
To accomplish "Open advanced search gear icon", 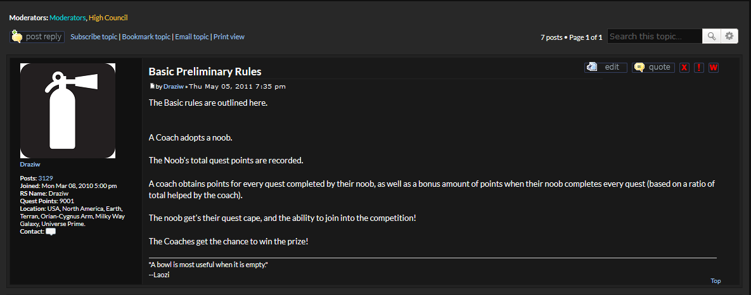I will pyautogui.click(x=729, y=36).
